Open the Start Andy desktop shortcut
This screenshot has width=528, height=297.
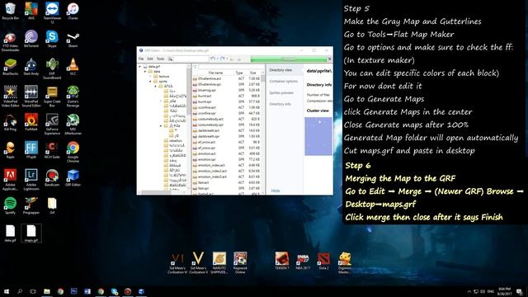point(31,66)
